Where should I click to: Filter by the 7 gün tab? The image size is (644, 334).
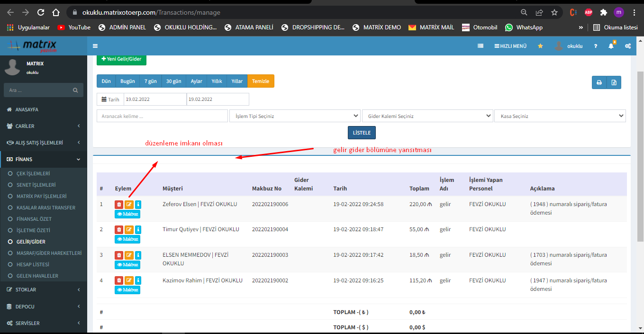coord(150,81)
